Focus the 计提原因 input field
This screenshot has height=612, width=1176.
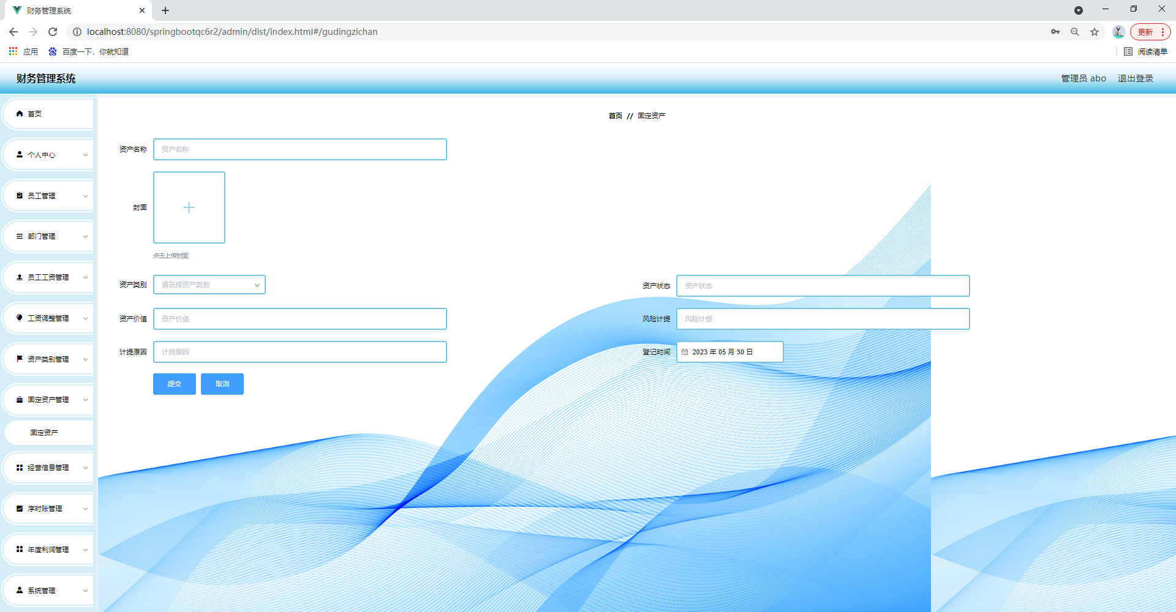(x=300, y=352)
